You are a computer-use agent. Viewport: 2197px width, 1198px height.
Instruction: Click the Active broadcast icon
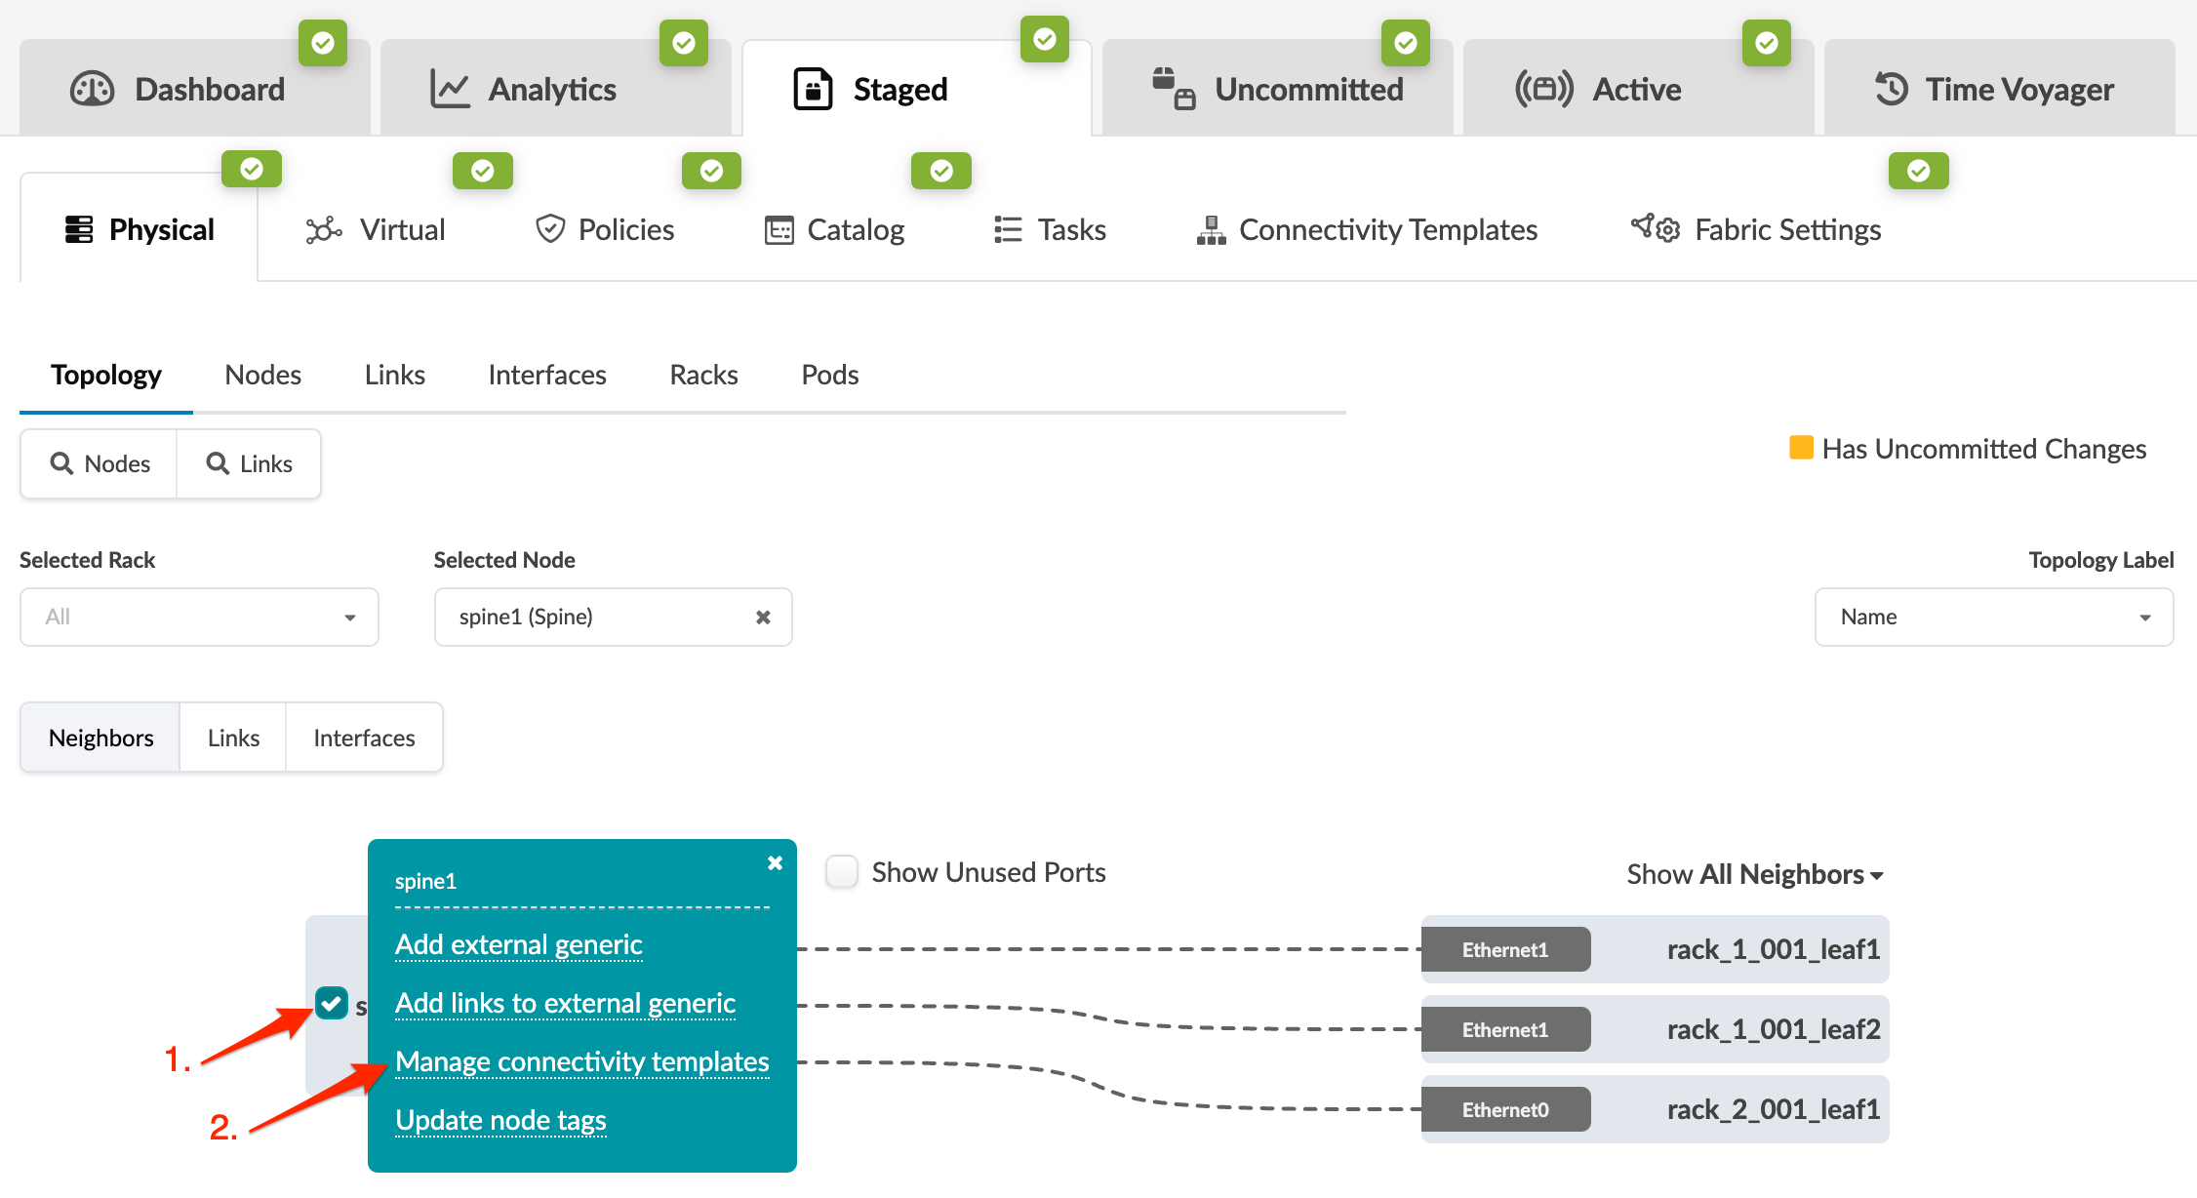[1543, 89]
